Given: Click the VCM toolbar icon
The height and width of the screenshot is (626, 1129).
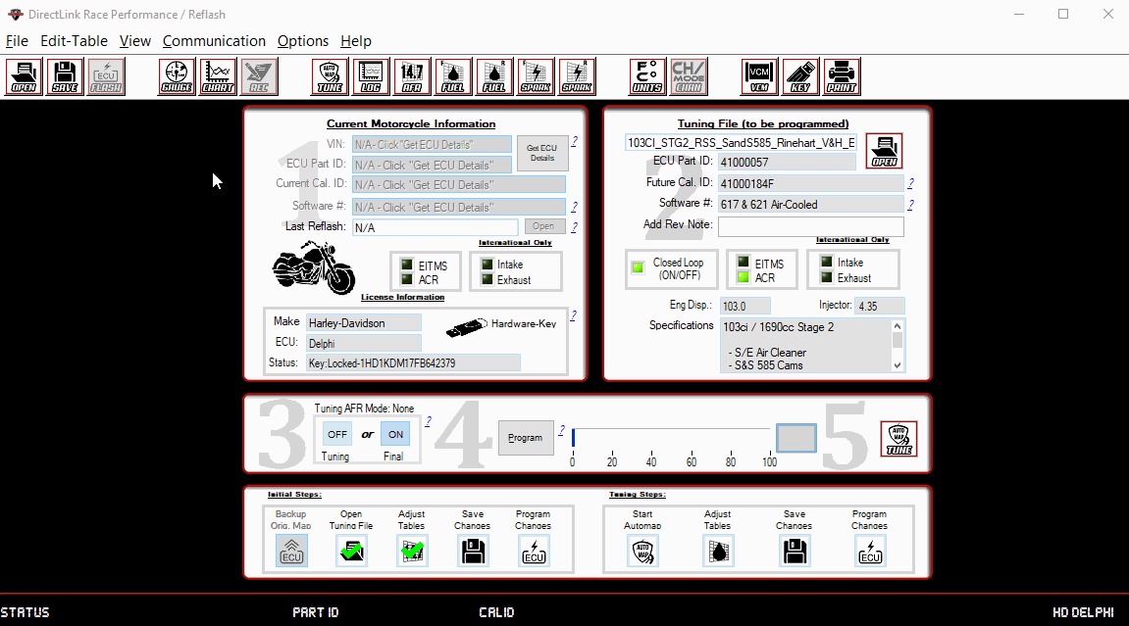Looking at the screenshot, I should pos(758,76).
